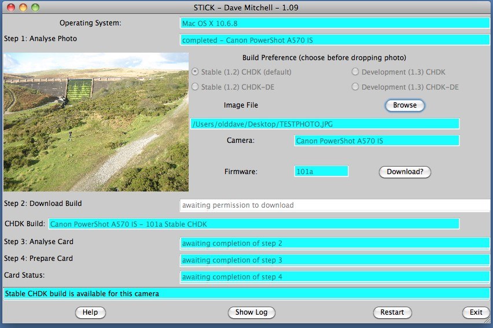The image size is (493, 328).
Task: Click the 'Step 3: Analyse Card' label
Action: [x=39, y=242]
